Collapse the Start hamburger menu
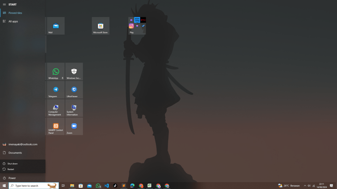This screenshot has height=189, width=337. [x=4, y=5]
